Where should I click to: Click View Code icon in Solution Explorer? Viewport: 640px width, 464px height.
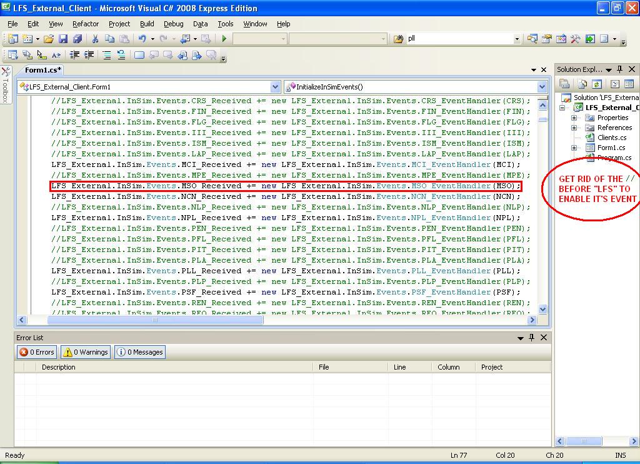click(x=615, y=84)
